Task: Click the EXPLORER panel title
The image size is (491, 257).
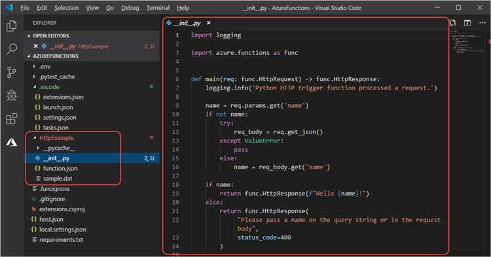Action: (45, 23)
